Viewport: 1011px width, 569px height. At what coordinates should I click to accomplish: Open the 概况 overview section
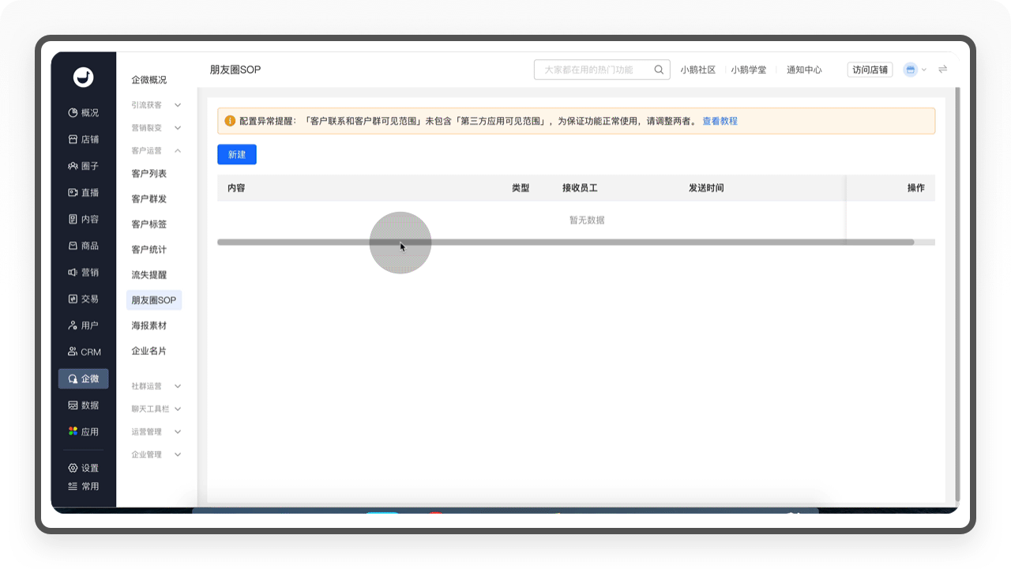[83, 113]
